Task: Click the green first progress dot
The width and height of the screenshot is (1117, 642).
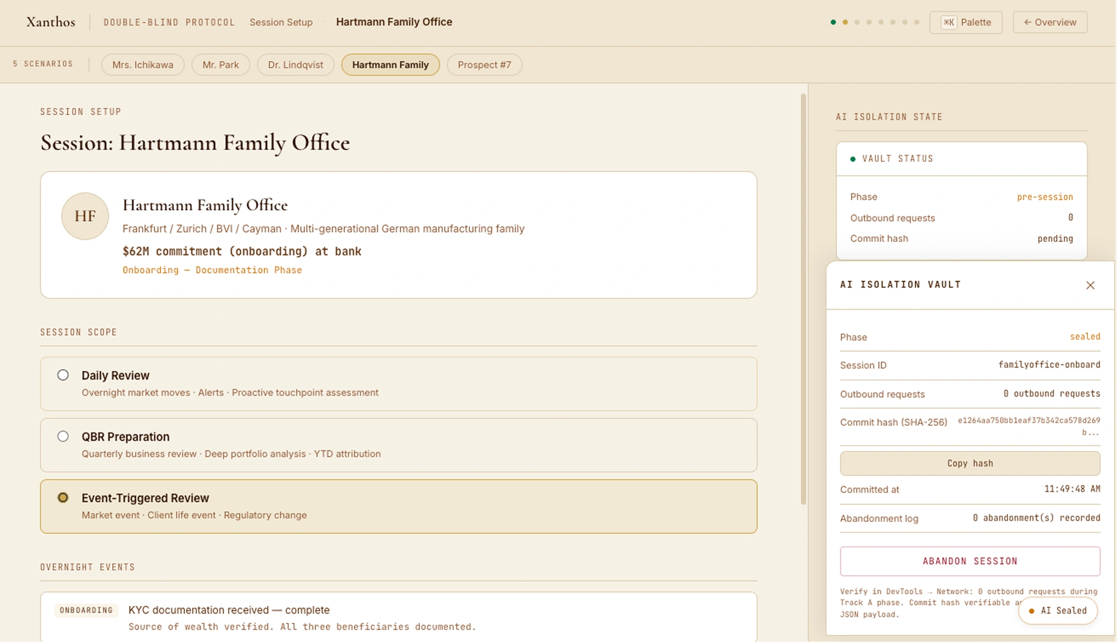Action: [x=833, y=22]
